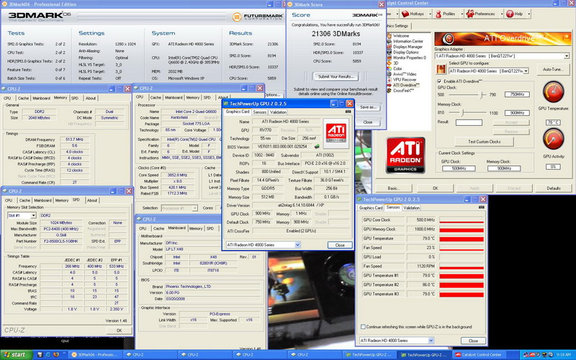The image size is (576, 360).
Task: Click Test Custom Clocks button
Action: point(484,142)
